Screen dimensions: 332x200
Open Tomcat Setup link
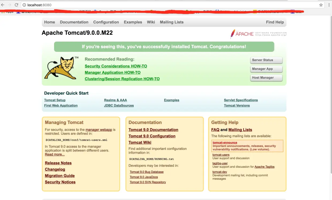tap(55, 100)
